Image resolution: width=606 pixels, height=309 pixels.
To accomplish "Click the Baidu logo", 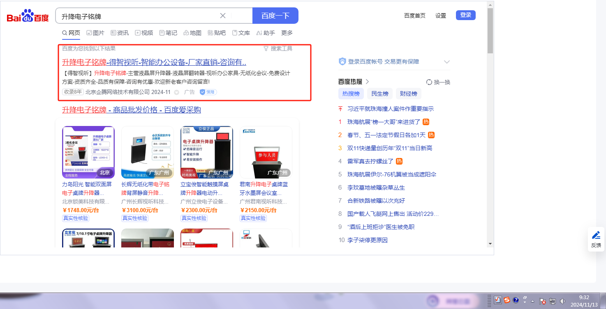I will coord(28,16).
